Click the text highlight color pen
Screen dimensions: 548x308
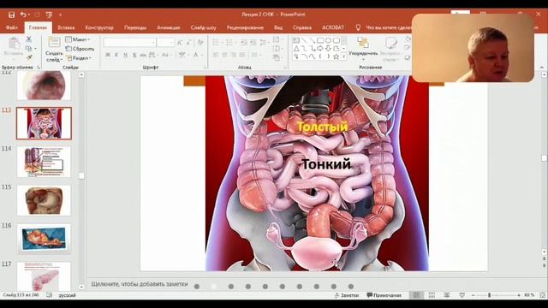coord(182,55)
